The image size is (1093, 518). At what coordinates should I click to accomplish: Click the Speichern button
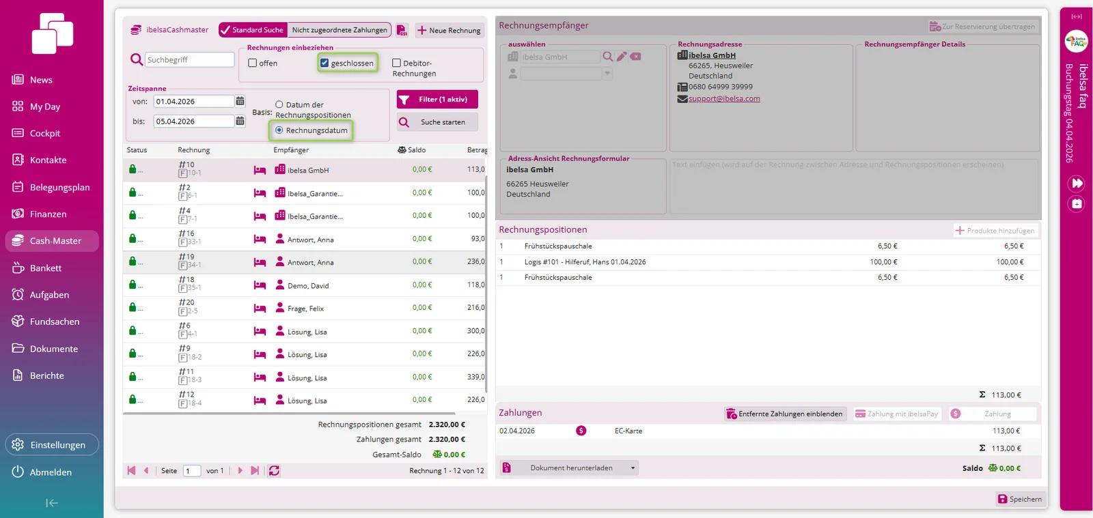tap(1021, 499)
